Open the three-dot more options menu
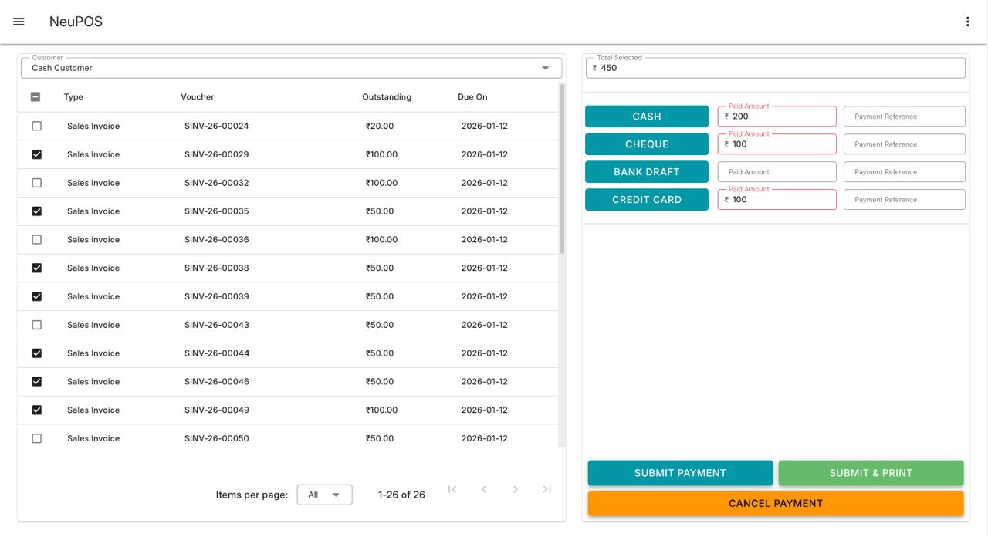 click(967, 22)
